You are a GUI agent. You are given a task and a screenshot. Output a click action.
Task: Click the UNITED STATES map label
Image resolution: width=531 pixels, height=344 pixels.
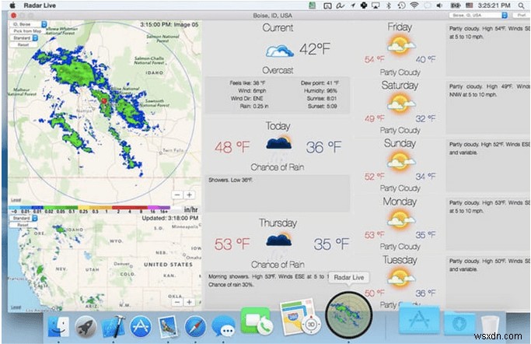click(168, 265)
